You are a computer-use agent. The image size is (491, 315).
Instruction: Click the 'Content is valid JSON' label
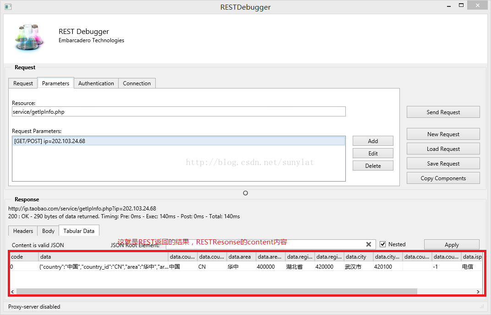pos(38,245)
